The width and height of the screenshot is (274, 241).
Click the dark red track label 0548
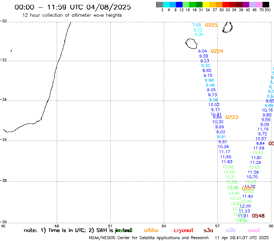click(258, 216)
